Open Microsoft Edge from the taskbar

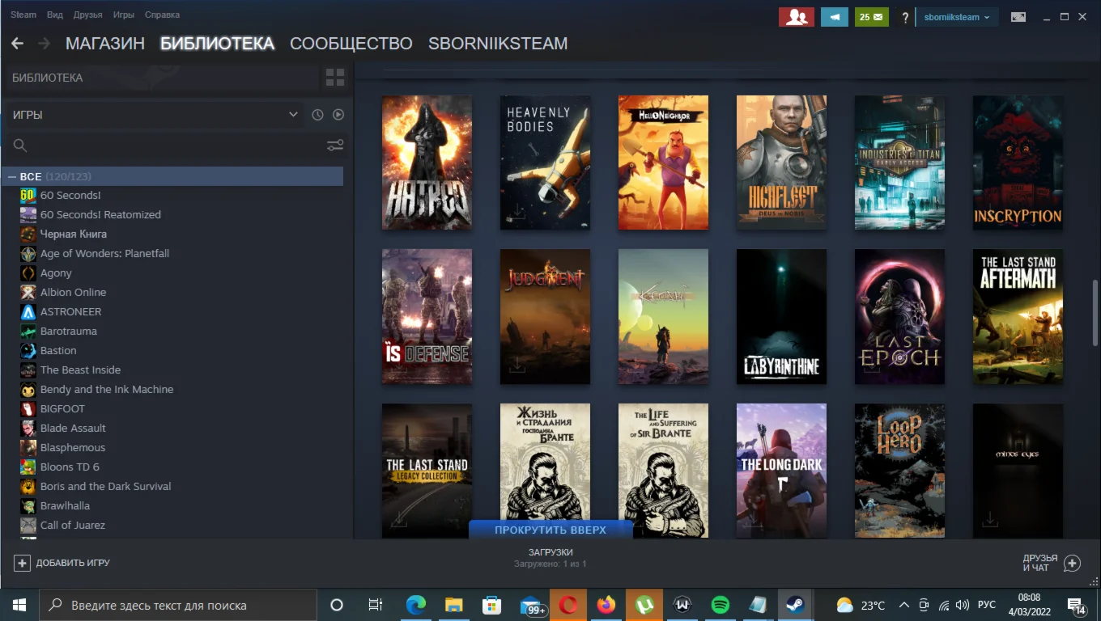[416, 605]
